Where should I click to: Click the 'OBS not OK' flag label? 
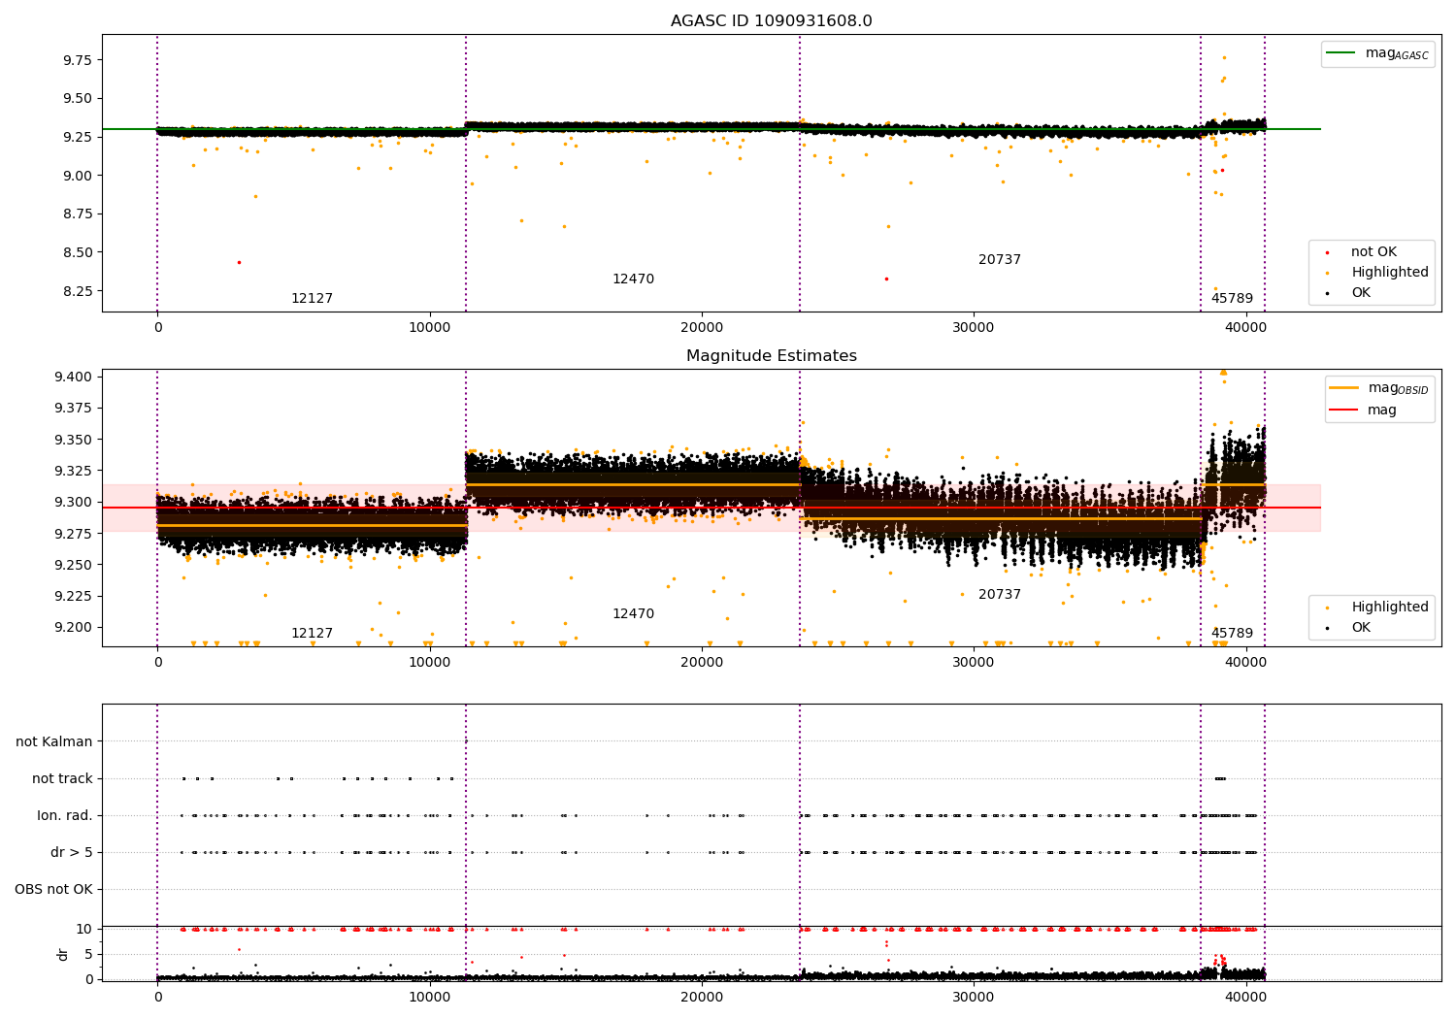[x=53, y=889]
